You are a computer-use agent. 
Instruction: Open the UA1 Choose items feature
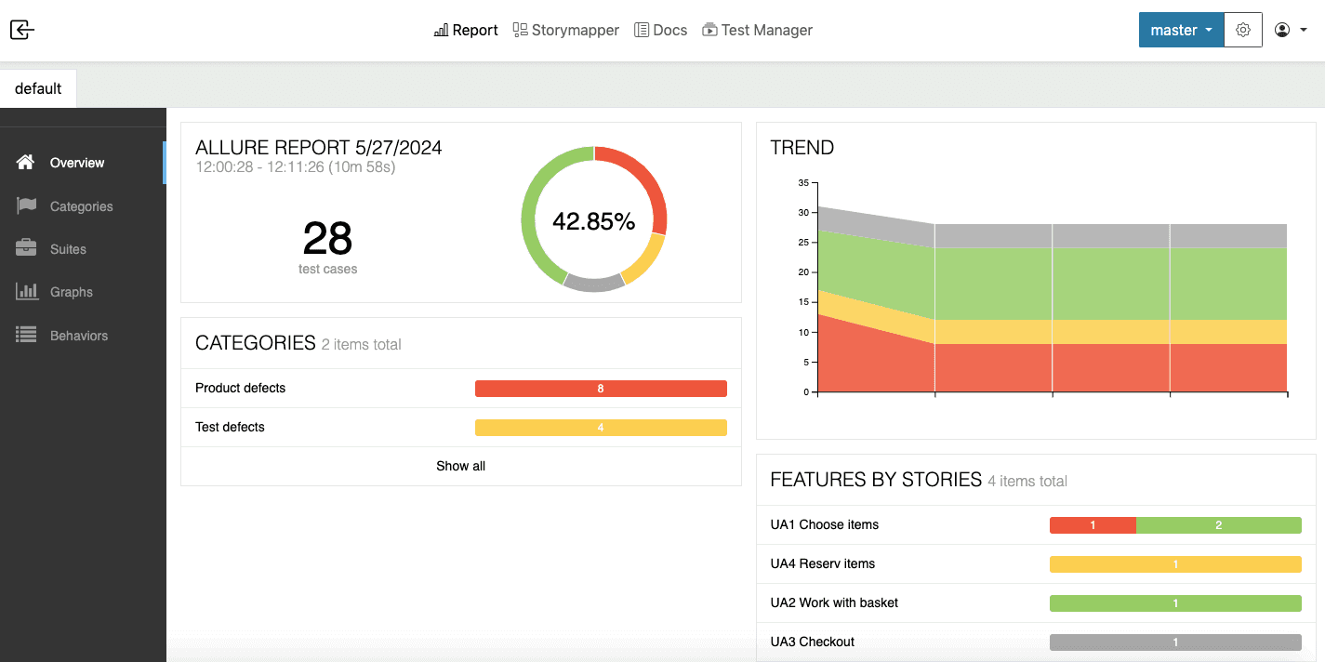pyautogui.click(x=1036, y=524)
